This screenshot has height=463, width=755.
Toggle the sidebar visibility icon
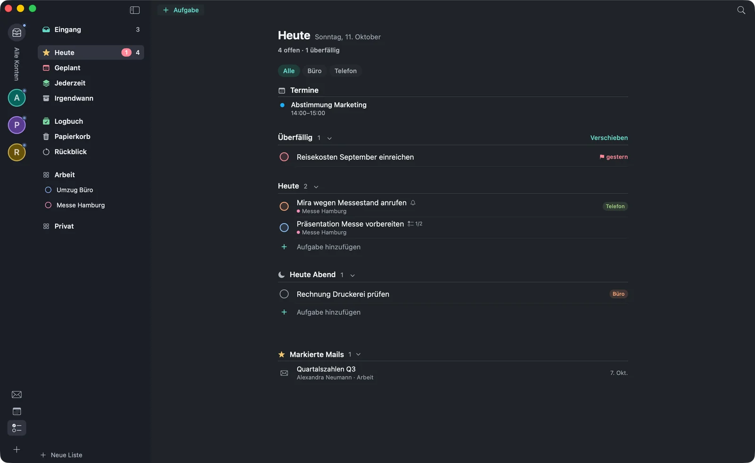[134, 10]
